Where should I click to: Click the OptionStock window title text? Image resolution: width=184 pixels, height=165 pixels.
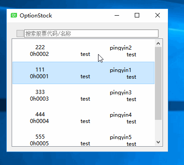coord(36,16)
